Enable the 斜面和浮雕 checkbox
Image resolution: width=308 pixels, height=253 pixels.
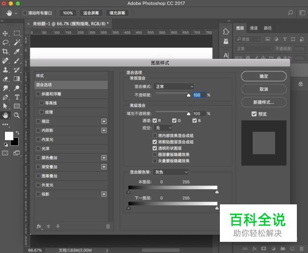click(38, 94)
